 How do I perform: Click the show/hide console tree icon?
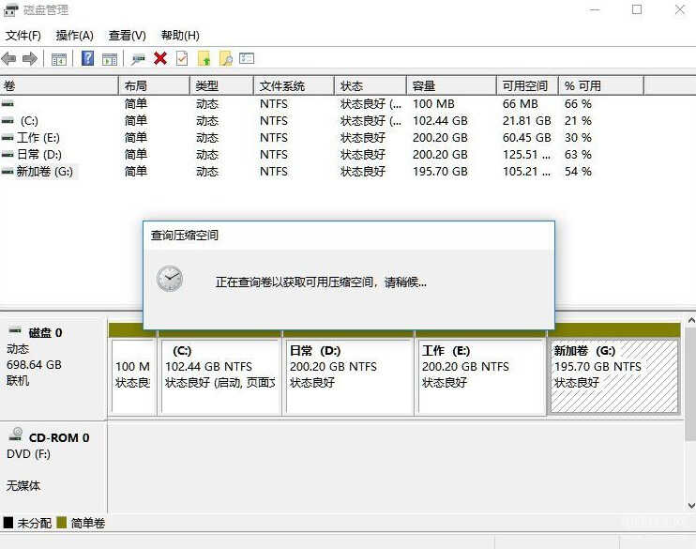(x=59, y=58)
